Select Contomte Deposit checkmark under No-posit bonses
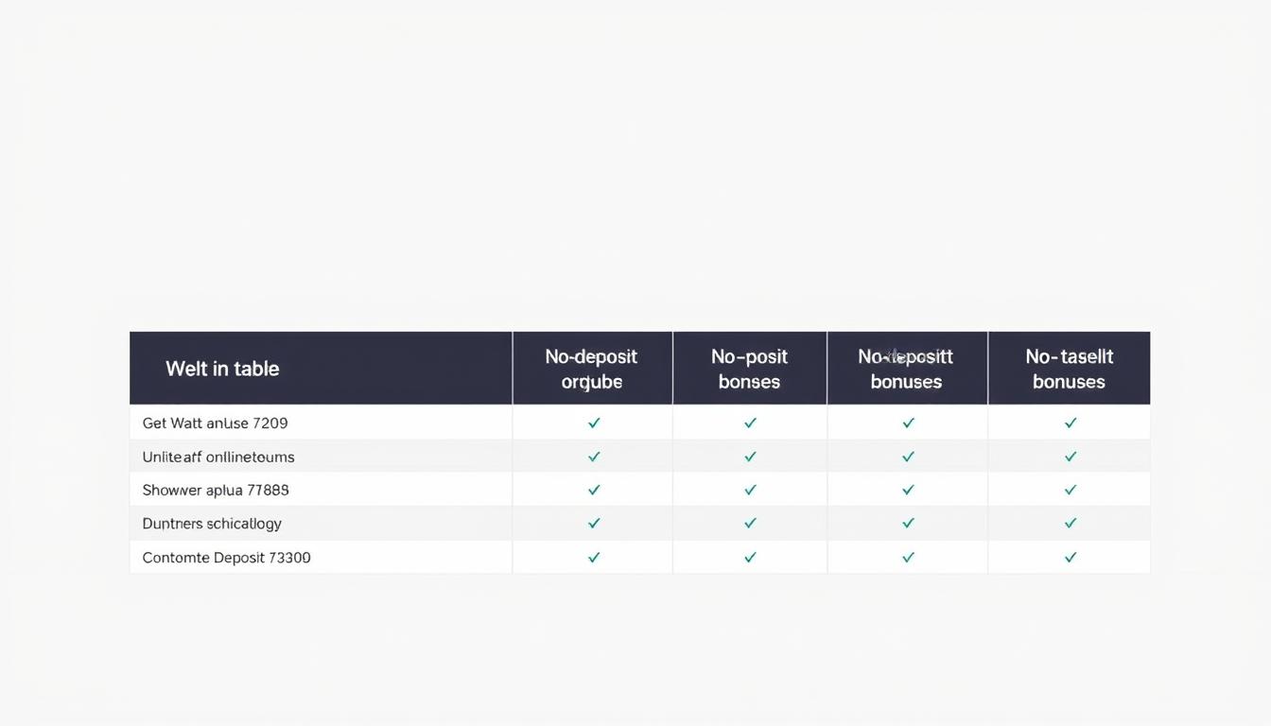The image size is (1271, 726). tap(750, 558)
